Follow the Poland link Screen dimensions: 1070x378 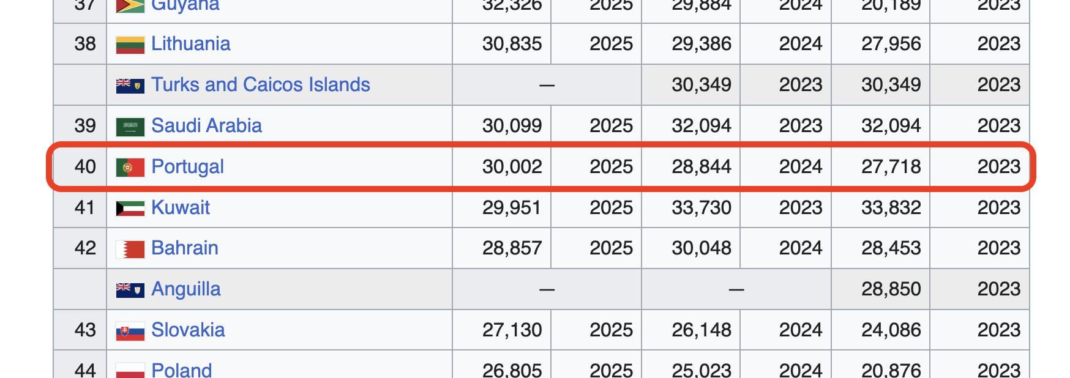click(x=181, y=369)
